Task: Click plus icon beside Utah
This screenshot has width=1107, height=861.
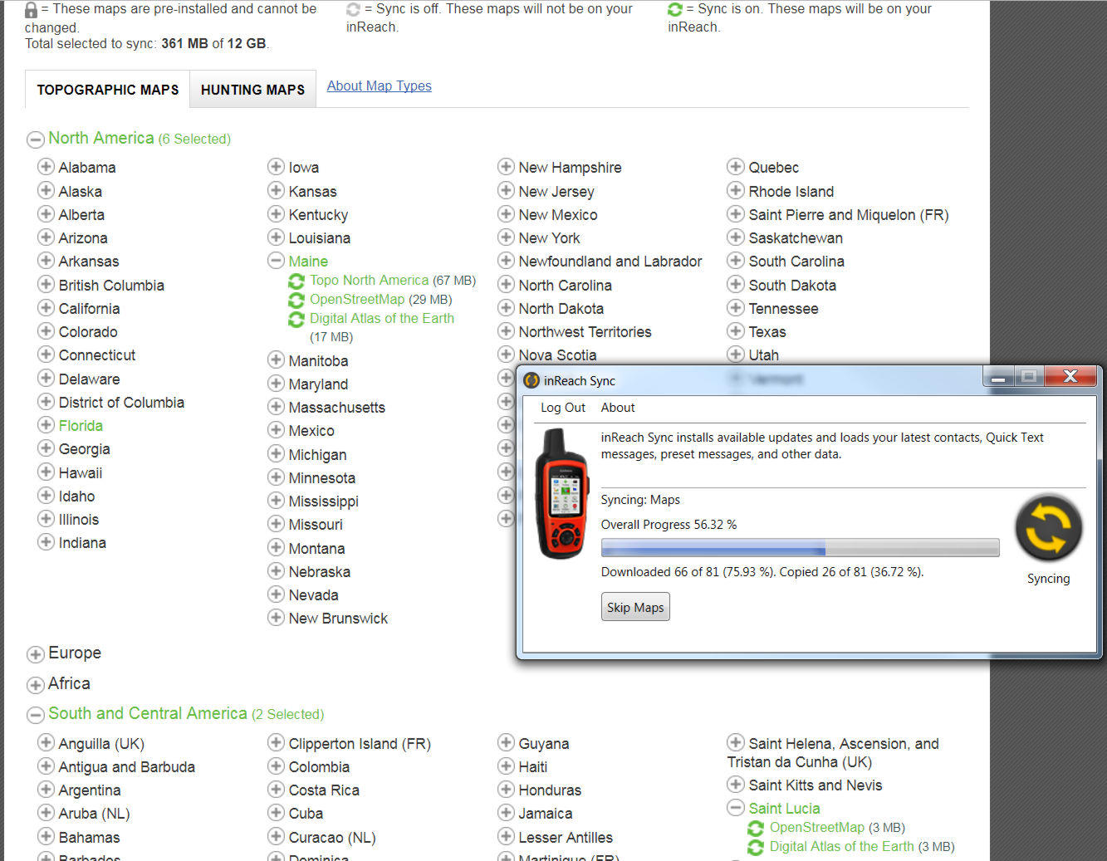Action: (x=735, y=354)
